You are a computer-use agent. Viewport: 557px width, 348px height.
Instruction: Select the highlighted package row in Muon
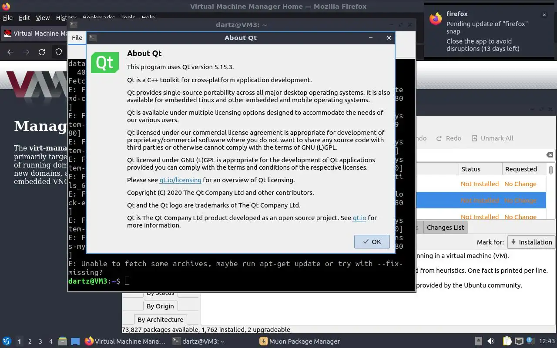[x=481, y=201]
